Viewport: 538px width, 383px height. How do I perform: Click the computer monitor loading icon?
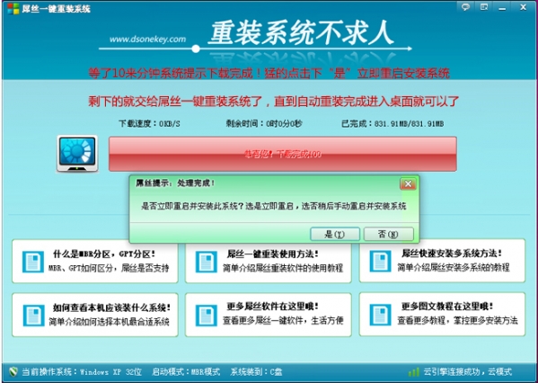(77, 154)
